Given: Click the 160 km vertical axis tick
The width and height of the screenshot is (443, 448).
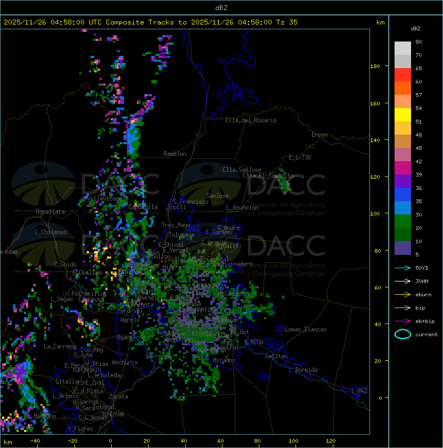Looking at the screenshot, I should click(x=375, y=103).
